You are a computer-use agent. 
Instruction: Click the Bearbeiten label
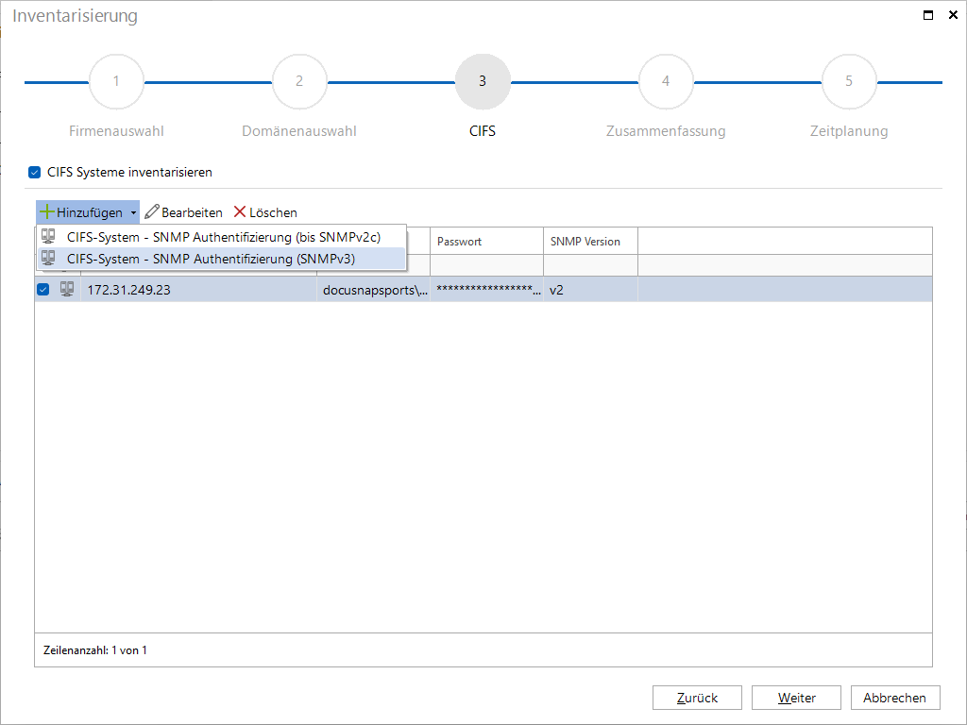[192, 212]
